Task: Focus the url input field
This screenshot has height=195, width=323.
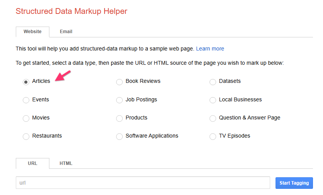Action: [143, 183]
